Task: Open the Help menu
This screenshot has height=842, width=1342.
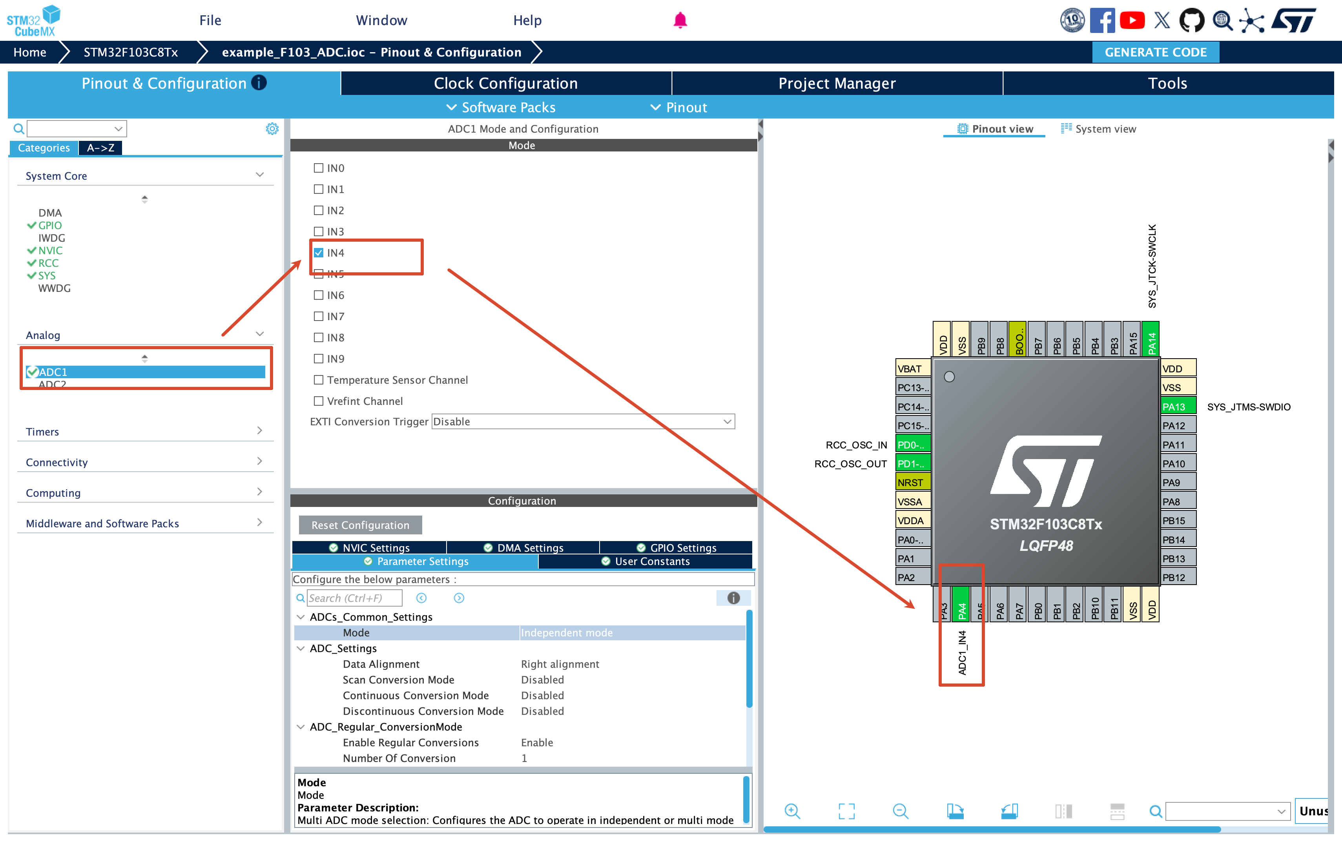Action: pos(527,21)
